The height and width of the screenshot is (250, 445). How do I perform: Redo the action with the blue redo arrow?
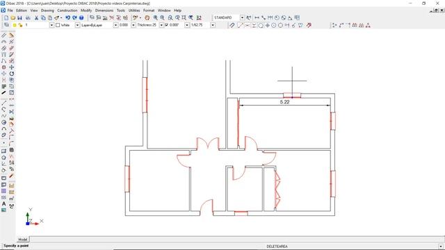click(x=74, y=17)
